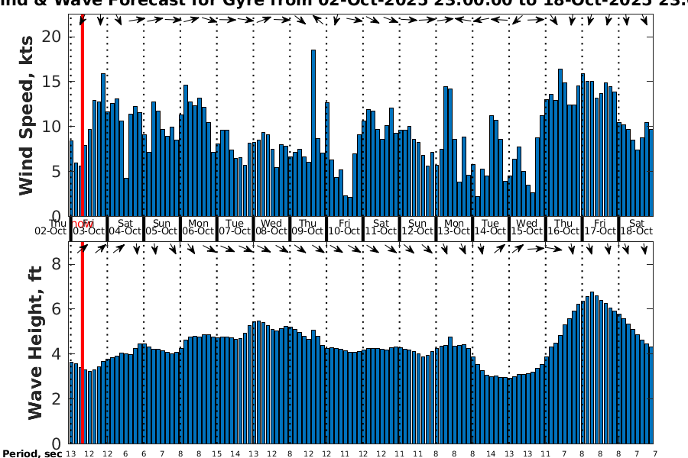This screenshot has height=458, width=688.
Task: Click the 'Period, sec' label at bottom left
Action: click(31, 453)
